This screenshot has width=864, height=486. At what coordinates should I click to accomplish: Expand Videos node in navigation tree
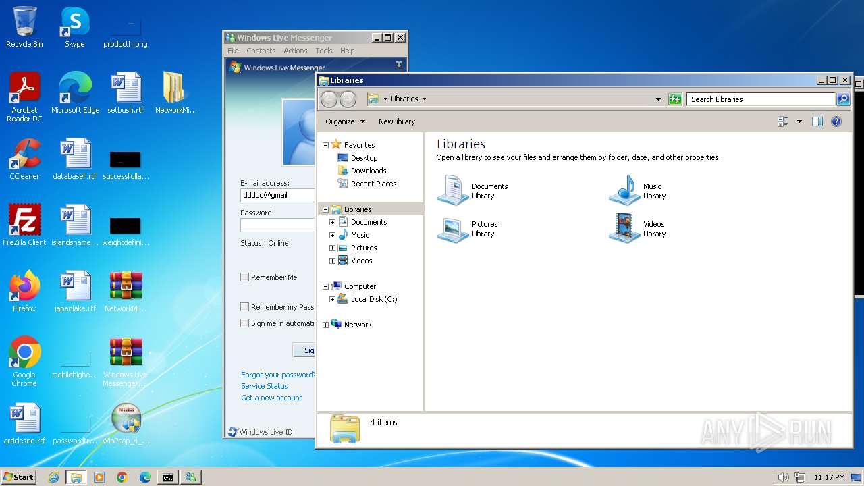332,261
